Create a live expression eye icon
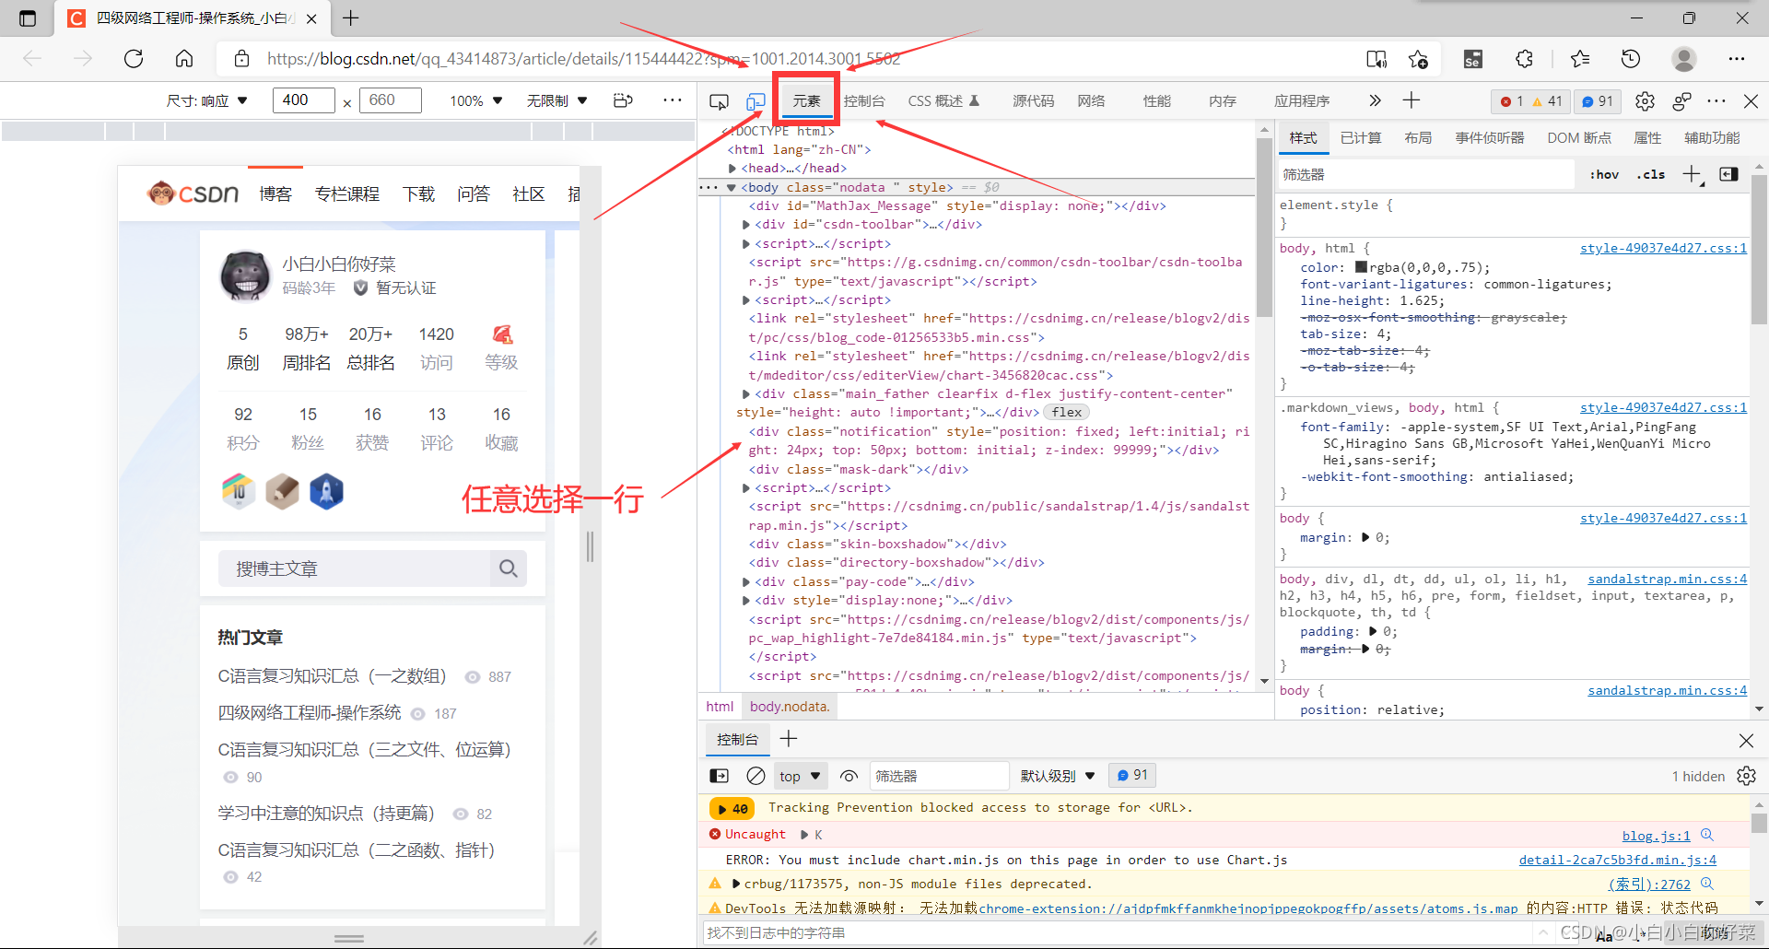Image resolution: width=1769 pixels, height=949 pixels. (849, 776)
